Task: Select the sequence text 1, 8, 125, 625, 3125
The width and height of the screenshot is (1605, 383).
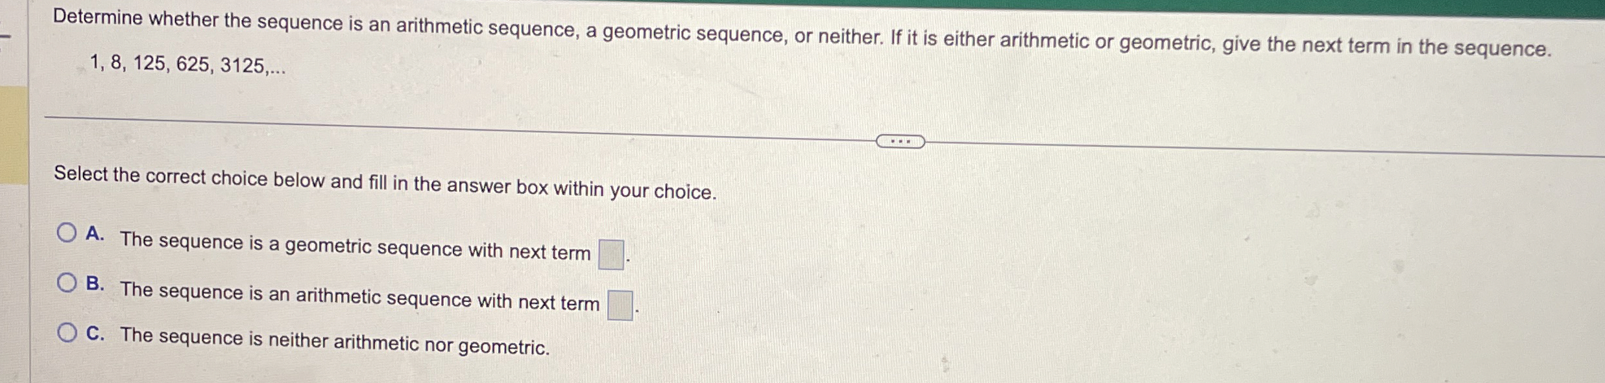Action: point(188,63)
